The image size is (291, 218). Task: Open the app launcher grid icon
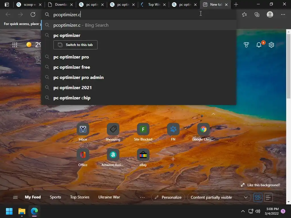click(15, 45)
